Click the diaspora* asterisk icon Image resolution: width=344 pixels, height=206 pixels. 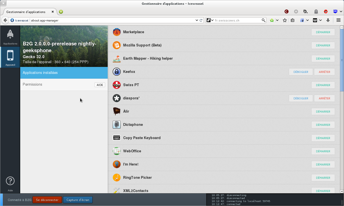[117, 98]
